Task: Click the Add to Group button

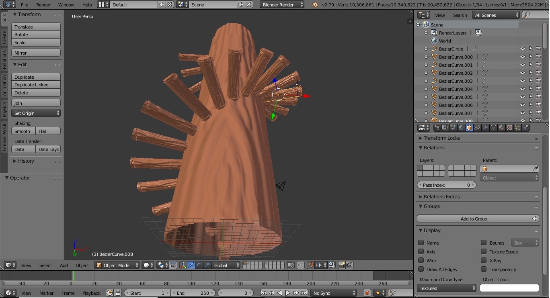Action: coord(474,219)
